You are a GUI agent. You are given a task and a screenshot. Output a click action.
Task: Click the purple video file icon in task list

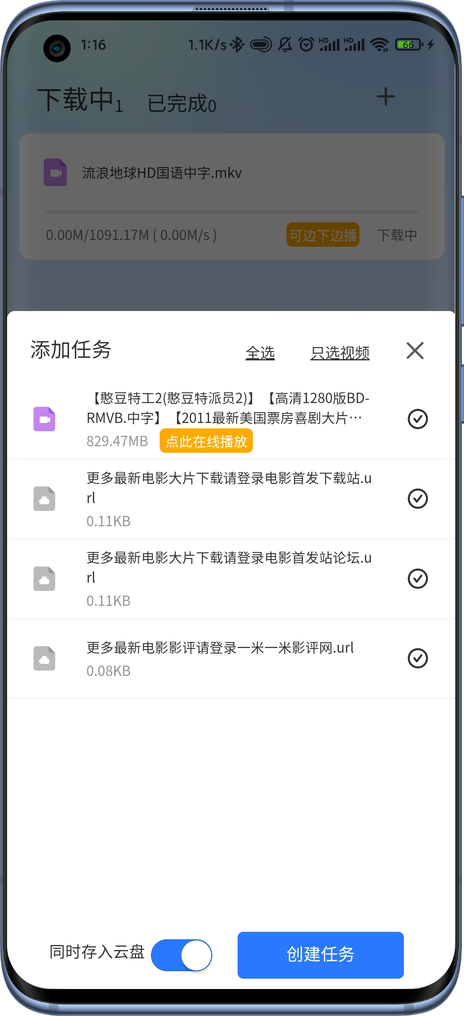click(x=44, y=419)
